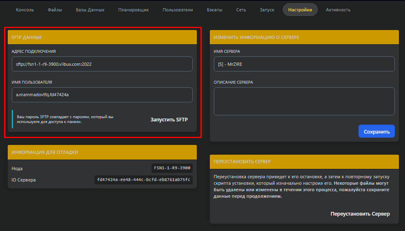Go to the Активность tab
This screenshot has height=231, width=405.
338,10
